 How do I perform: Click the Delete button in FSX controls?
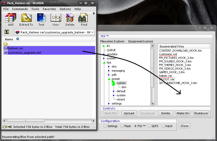[166, 113]
